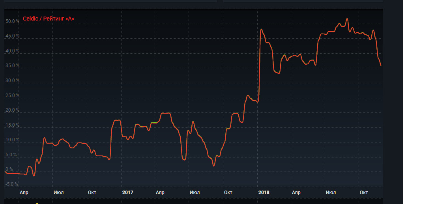
Task: Click the 50.0 % value axis label
Action: pyautogui.click(x=12, y=21)
